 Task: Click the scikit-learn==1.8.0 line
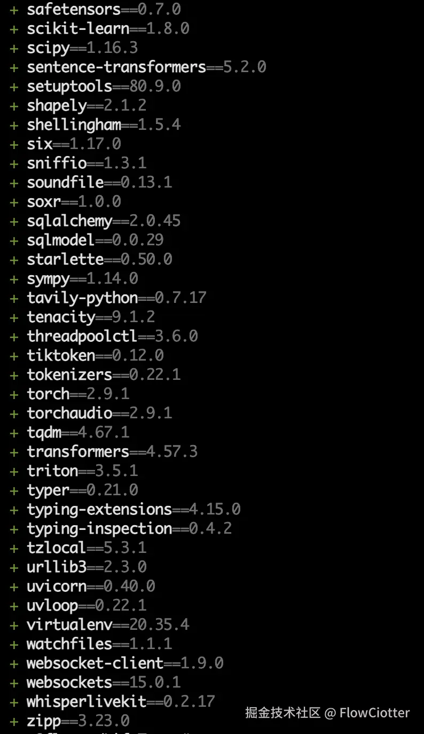108,28
